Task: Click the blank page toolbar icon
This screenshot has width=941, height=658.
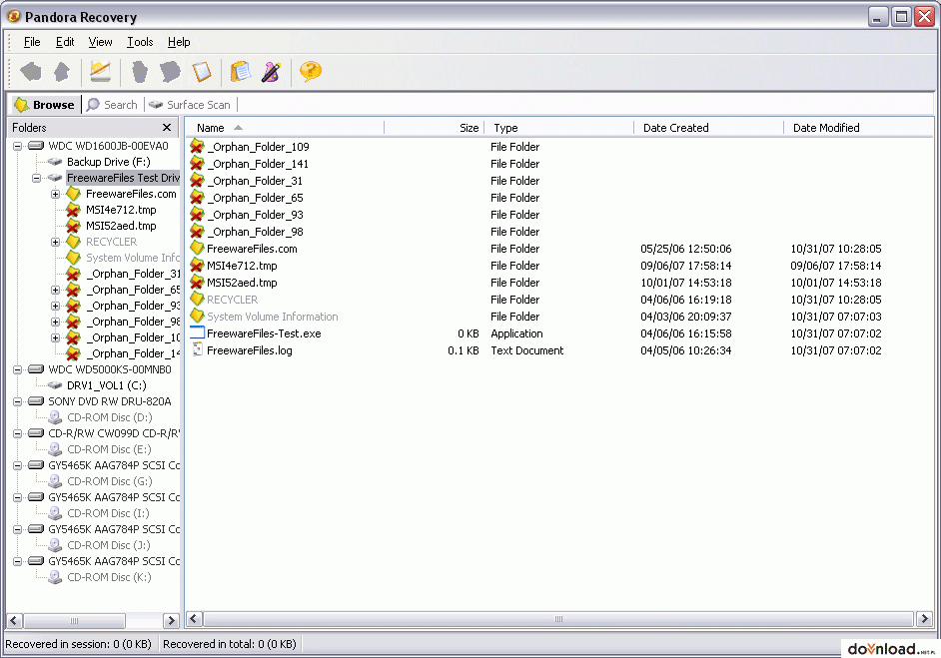Action: 202,72
